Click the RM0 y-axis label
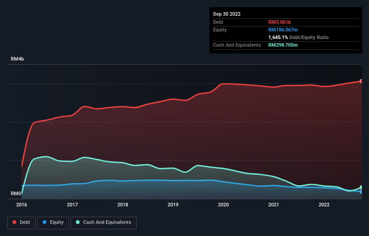This screenshot has width=369, height=236. (x=16, y=193)
